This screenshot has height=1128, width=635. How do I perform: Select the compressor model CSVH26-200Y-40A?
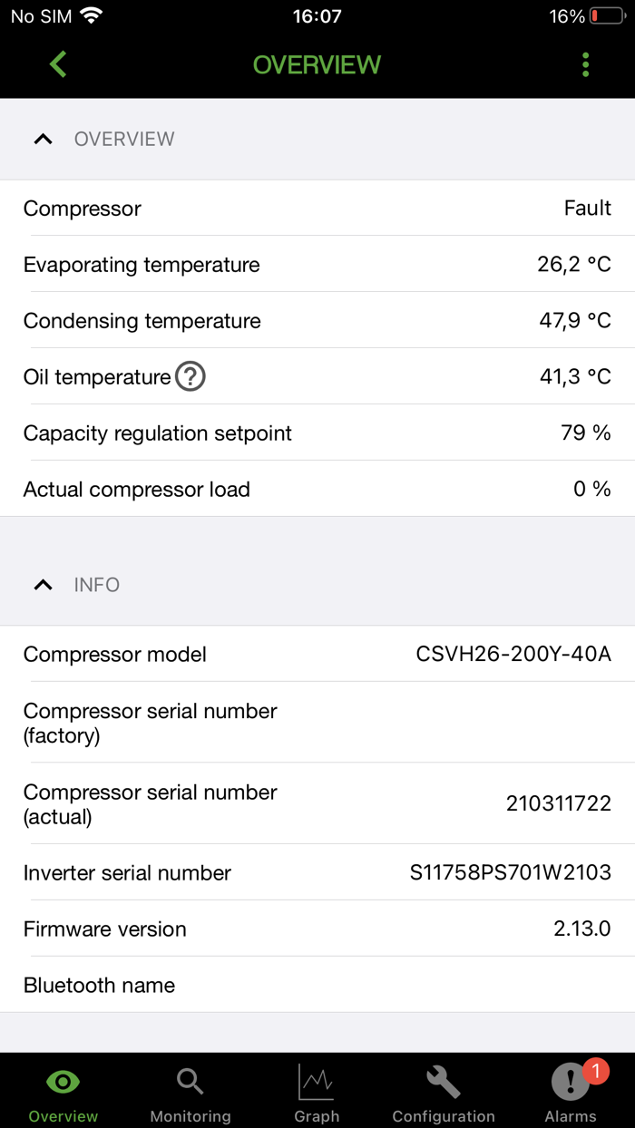tap(513, 654)
